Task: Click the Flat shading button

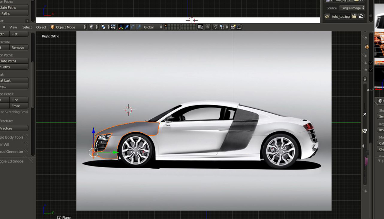Action: coord(19,34)
